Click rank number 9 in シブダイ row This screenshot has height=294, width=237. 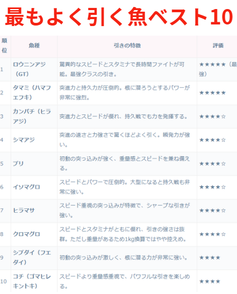point(2,258)
